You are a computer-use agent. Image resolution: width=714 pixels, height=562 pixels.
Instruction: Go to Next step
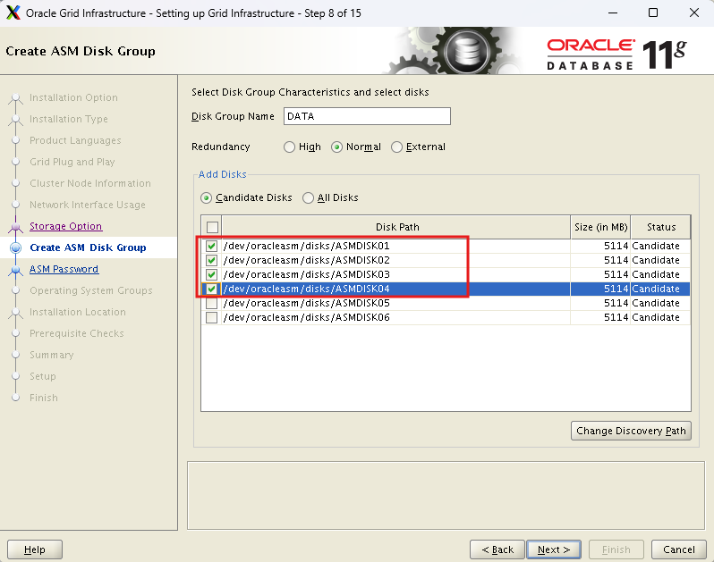click(x=553, y=549)
